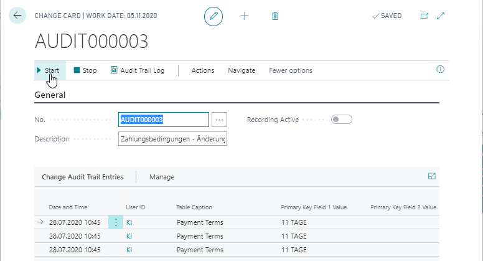
Task: Open user KI link in first row
Action: coord(129,222)
